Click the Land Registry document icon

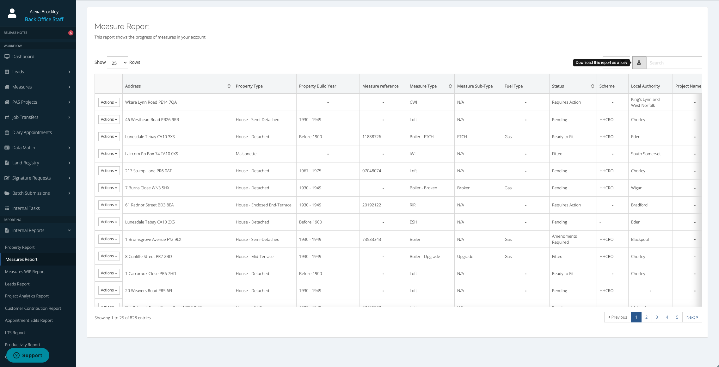tap(7, 163)
